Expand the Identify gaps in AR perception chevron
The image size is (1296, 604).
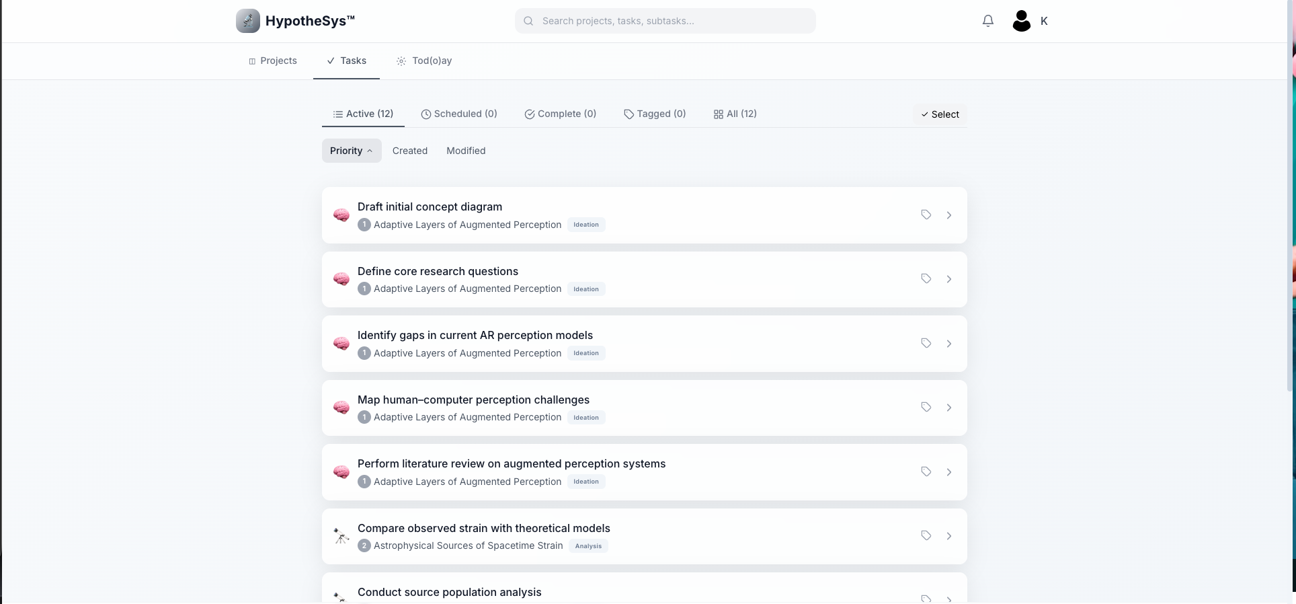[x=949, y=344]
